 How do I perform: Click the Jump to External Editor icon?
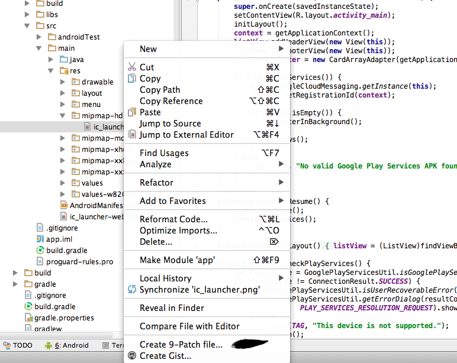[132, 134]
